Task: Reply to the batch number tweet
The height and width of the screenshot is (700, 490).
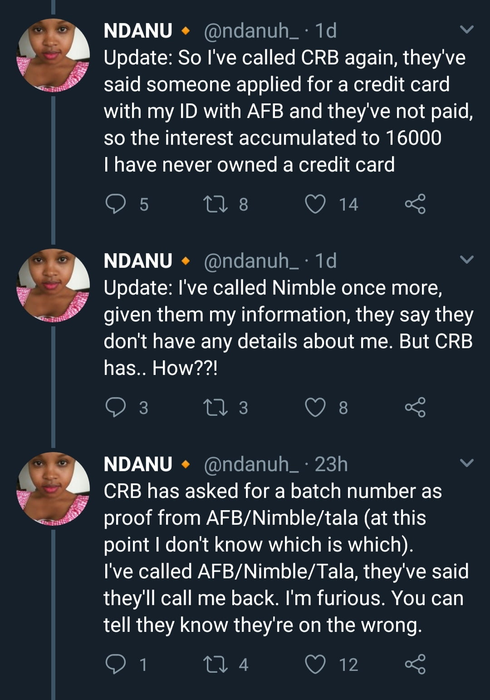Action: coord(116,664)
